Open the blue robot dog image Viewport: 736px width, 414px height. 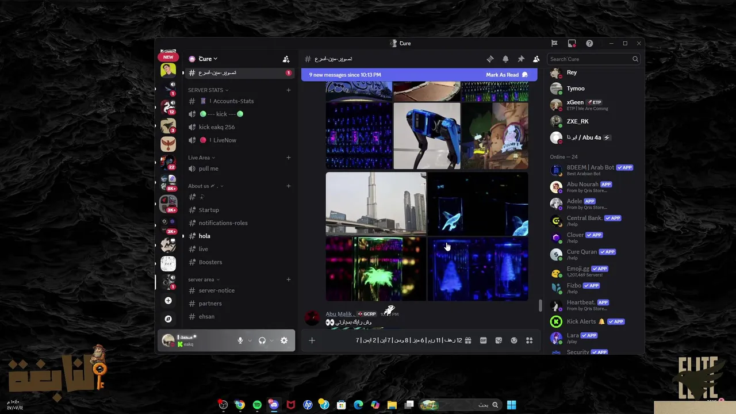(x=427, y=136)
